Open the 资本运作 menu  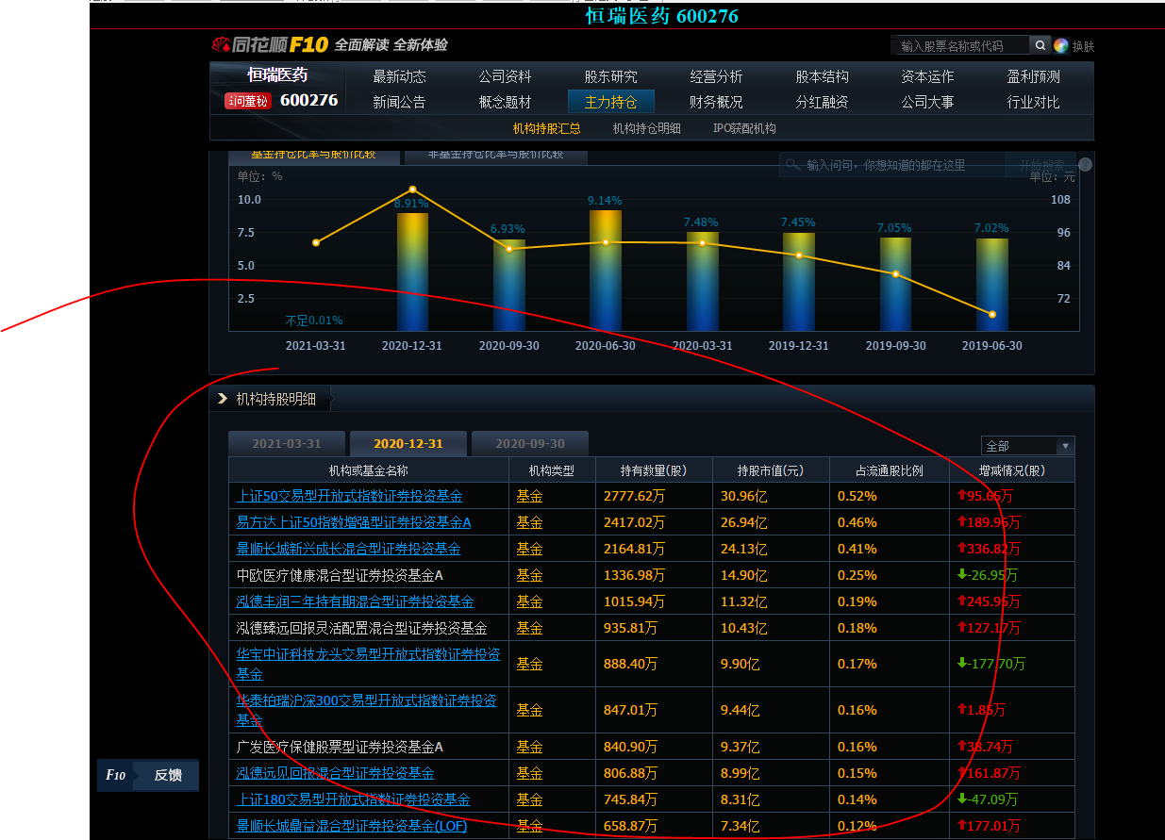(x=927, y=76)
